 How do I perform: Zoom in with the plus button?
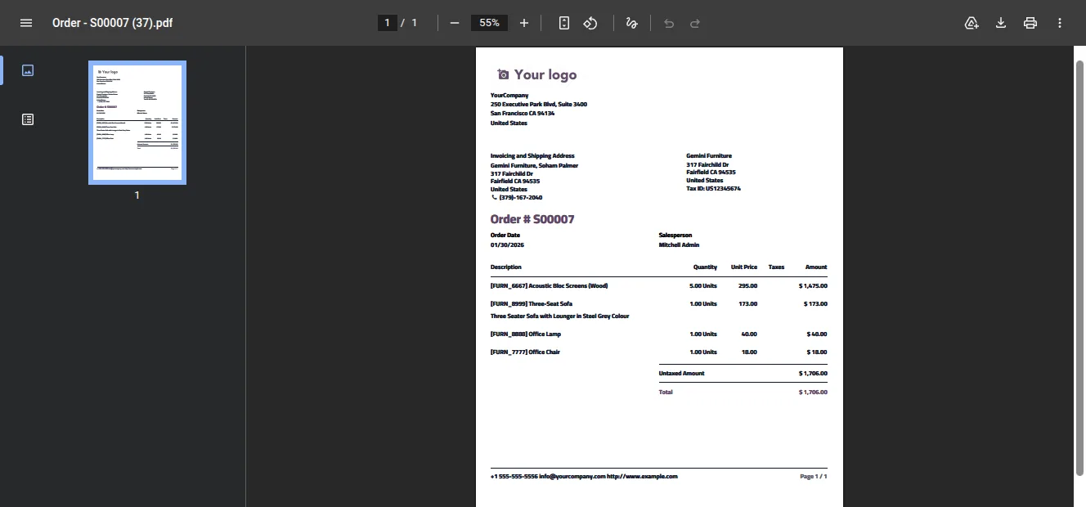[524, 23]
